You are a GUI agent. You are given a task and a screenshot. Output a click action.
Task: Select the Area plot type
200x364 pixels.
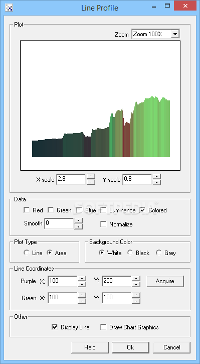click(x=49, y=253)
